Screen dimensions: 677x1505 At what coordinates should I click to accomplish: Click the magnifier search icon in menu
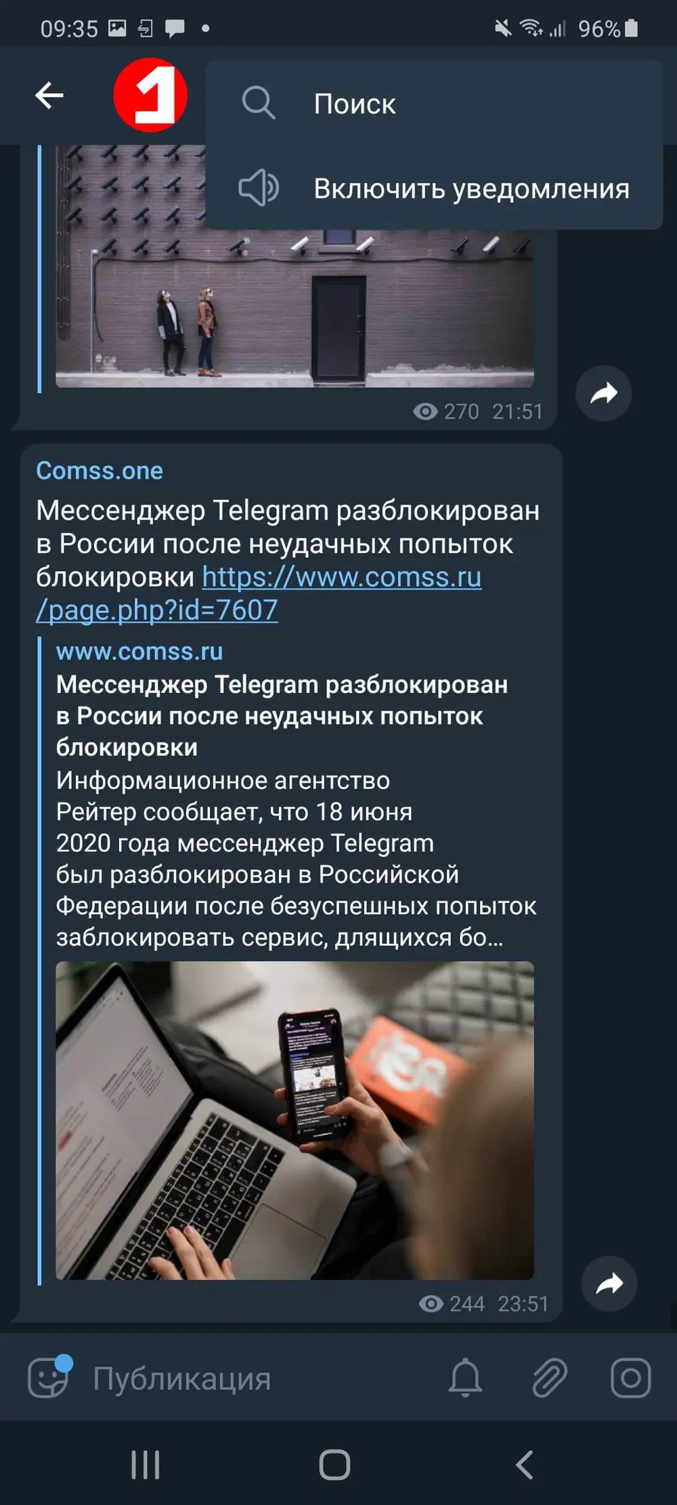(258, 103)
